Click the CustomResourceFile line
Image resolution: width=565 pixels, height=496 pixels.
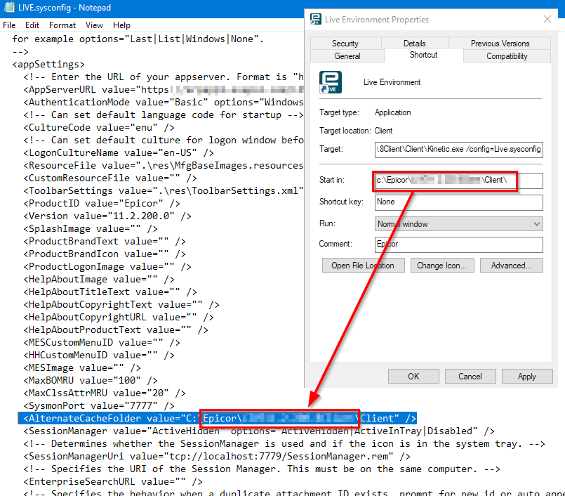pos(110,178)
